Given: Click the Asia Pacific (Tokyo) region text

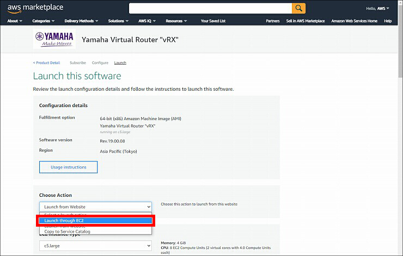Looking at the screenshot, I should (118, 151).
